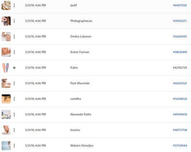Click the JackF asset thumbnail
Image resolution: width=191 pixels, height=152 pixels.
pyautogui.click(x=6, y=5)
